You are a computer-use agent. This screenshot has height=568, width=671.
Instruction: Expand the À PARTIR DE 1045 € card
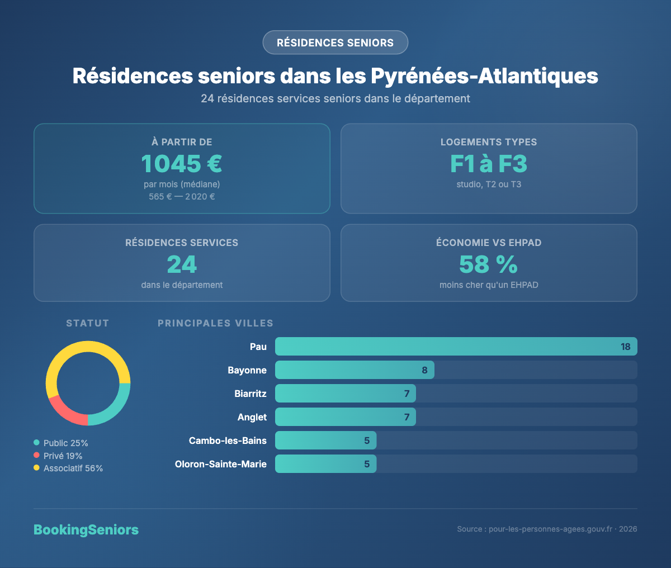[x=182, y=168]
